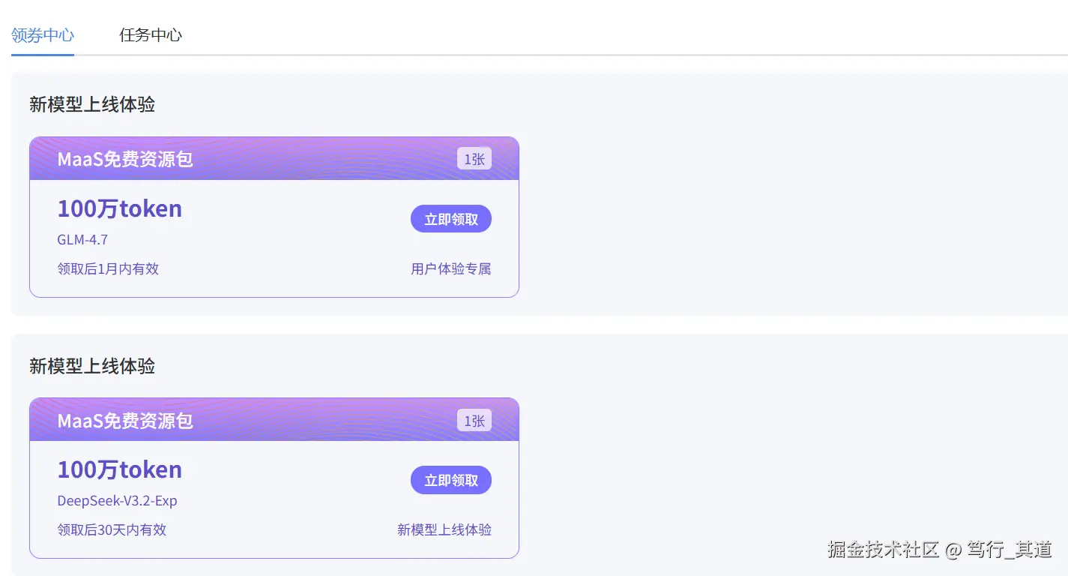Click the MaaS免费资源包 header of the DeepSeek card

point(125,421)
